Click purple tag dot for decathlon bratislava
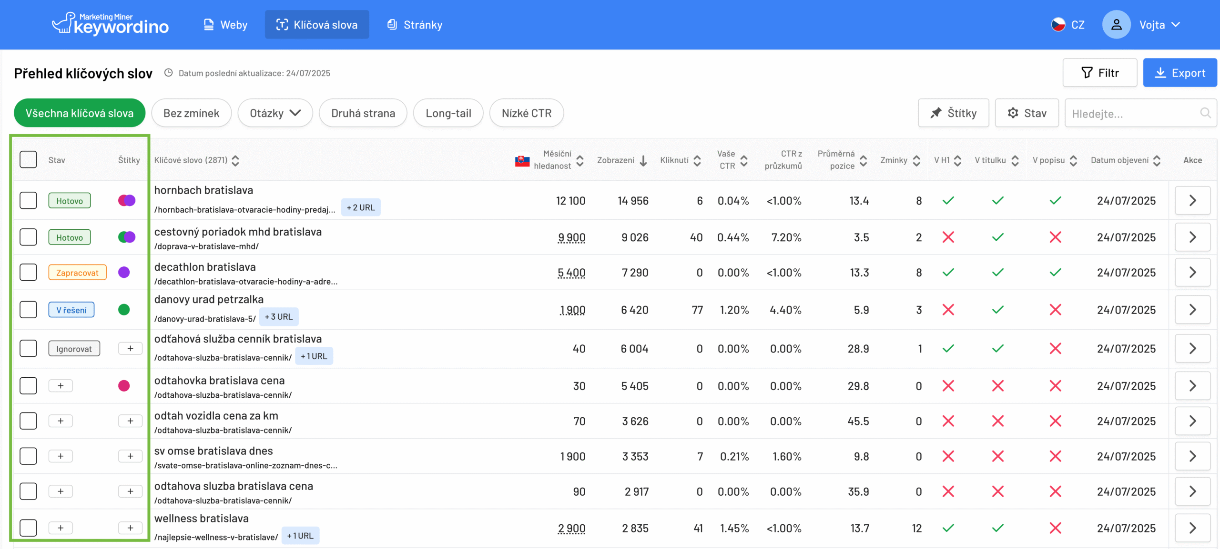 pos(124,272)
